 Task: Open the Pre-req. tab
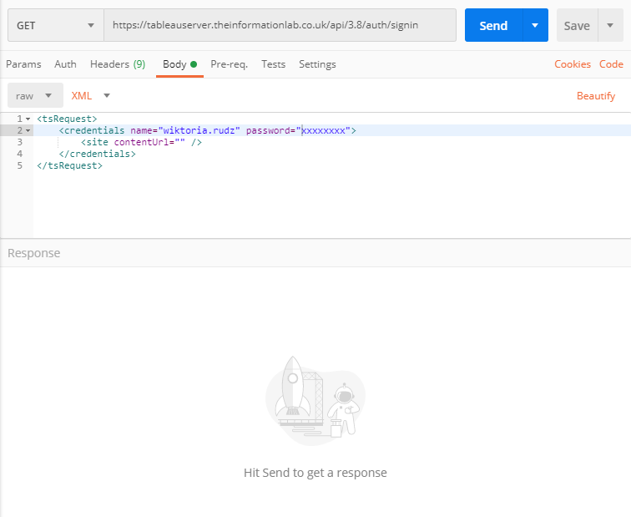click(x=229, y=64)
